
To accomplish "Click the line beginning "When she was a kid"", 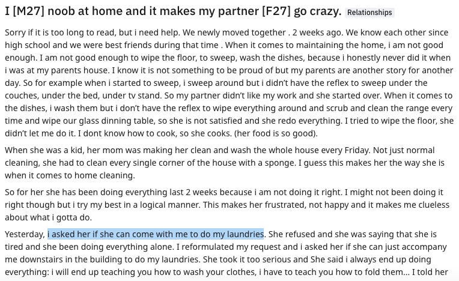I will (219, 150).
